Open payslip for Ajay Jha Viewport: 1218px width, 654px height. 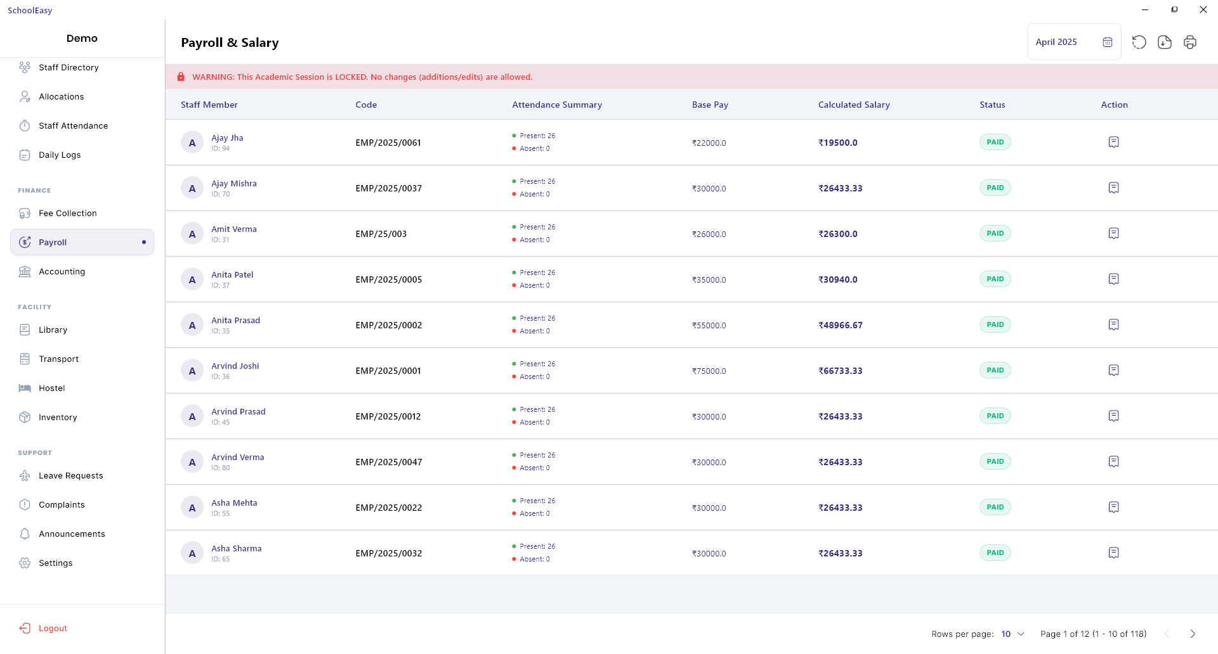click(1114, 142)
